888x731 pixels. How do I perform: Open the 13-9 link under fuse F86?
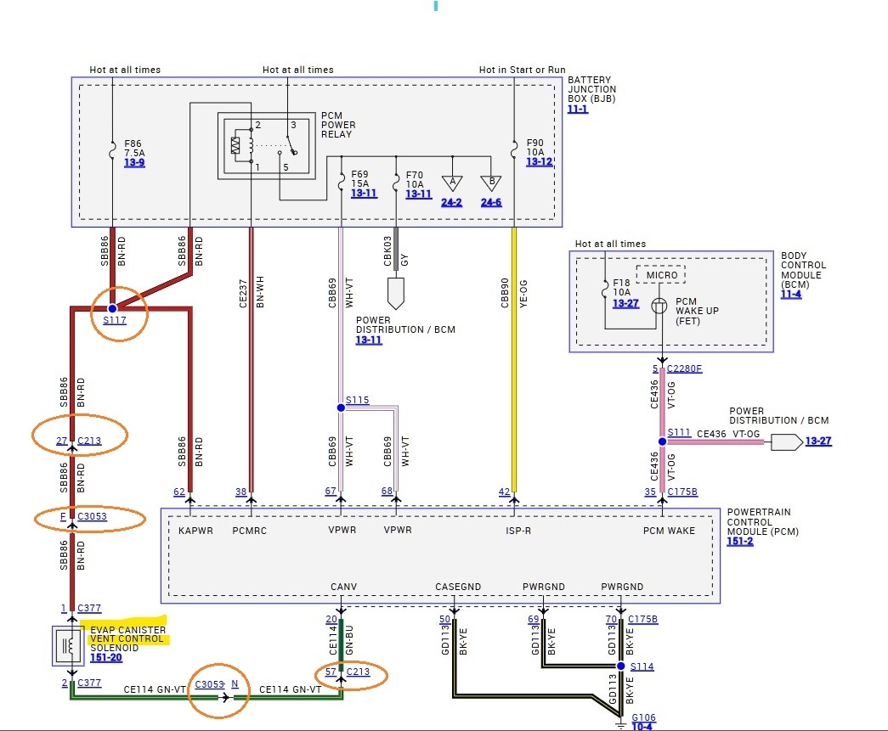[134, 163]
